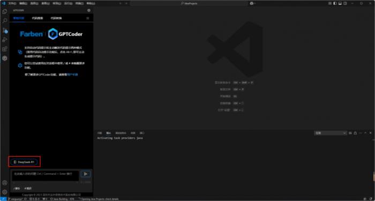Toggle output panel scroll lock icon
The image size is (375, 201).
click(x=355, y=133)
